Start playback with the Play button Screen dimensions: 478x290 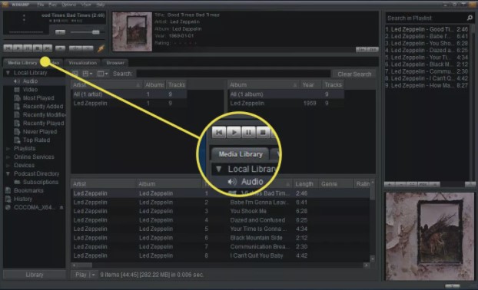[x=18, y=48]
